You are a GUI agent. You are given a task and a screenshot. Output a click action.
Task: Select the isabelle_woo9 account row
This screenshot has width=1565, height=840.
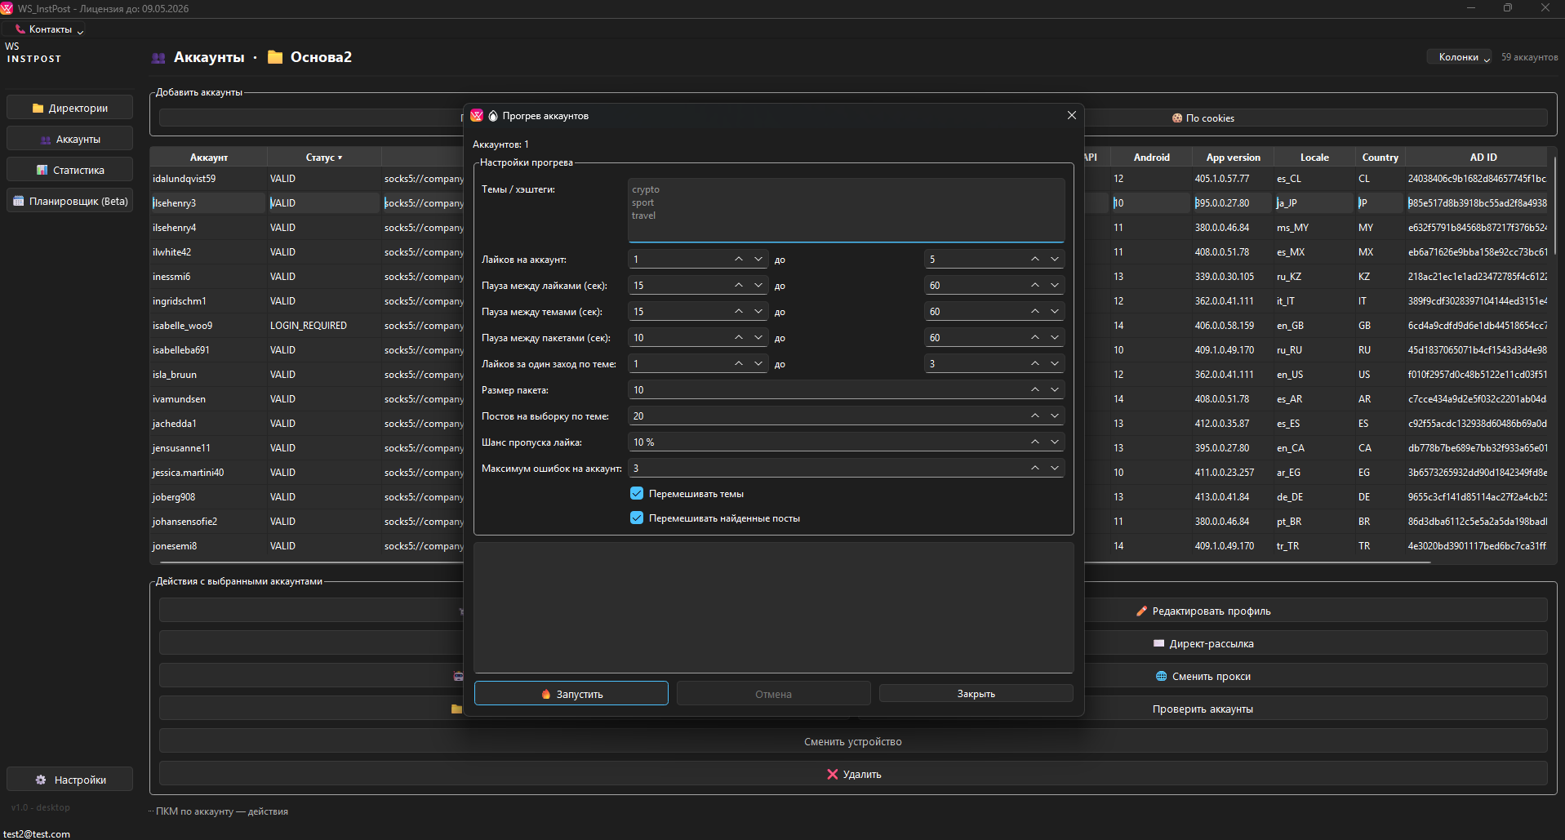(183, 326)
